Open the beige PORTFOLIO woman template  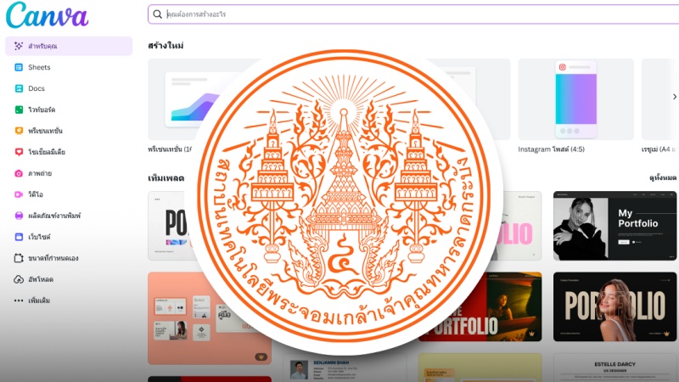click(x=614, y=306)
